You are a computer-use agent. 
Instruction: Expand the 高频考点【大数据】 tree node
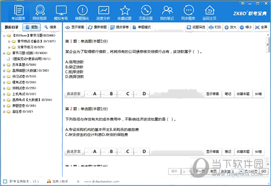coord(4,100)
